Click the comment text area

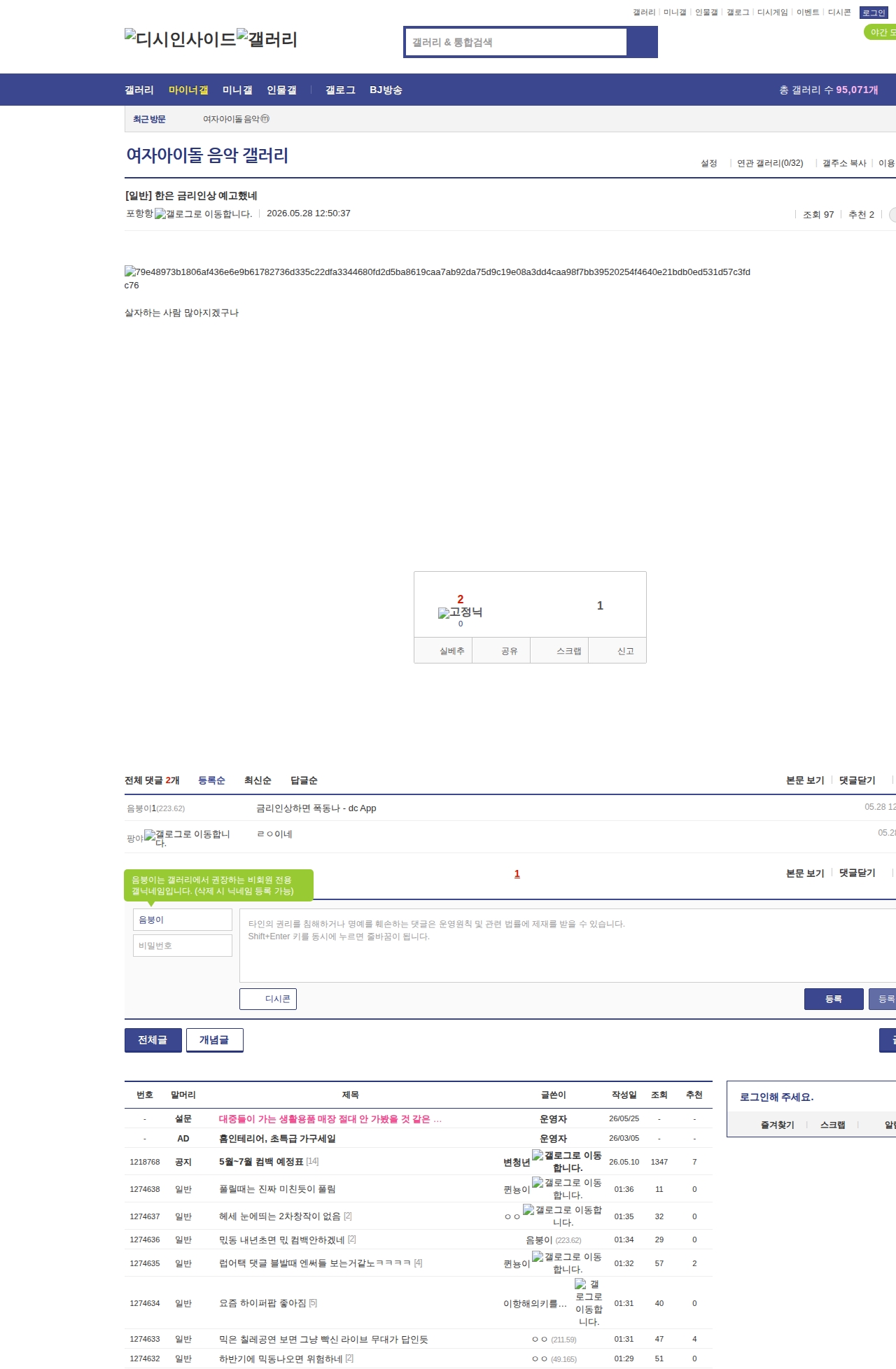pyautogui.click(x=568, y=946)
